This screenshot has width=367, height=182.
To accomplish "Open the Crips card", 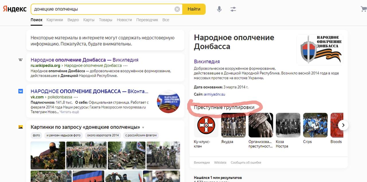I will click(315, 129).
